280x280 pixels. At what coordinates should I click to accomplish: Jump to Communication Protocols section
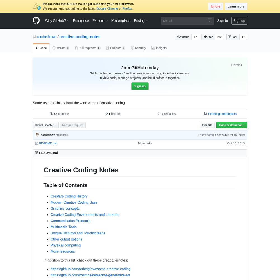(x=70, y=221)
